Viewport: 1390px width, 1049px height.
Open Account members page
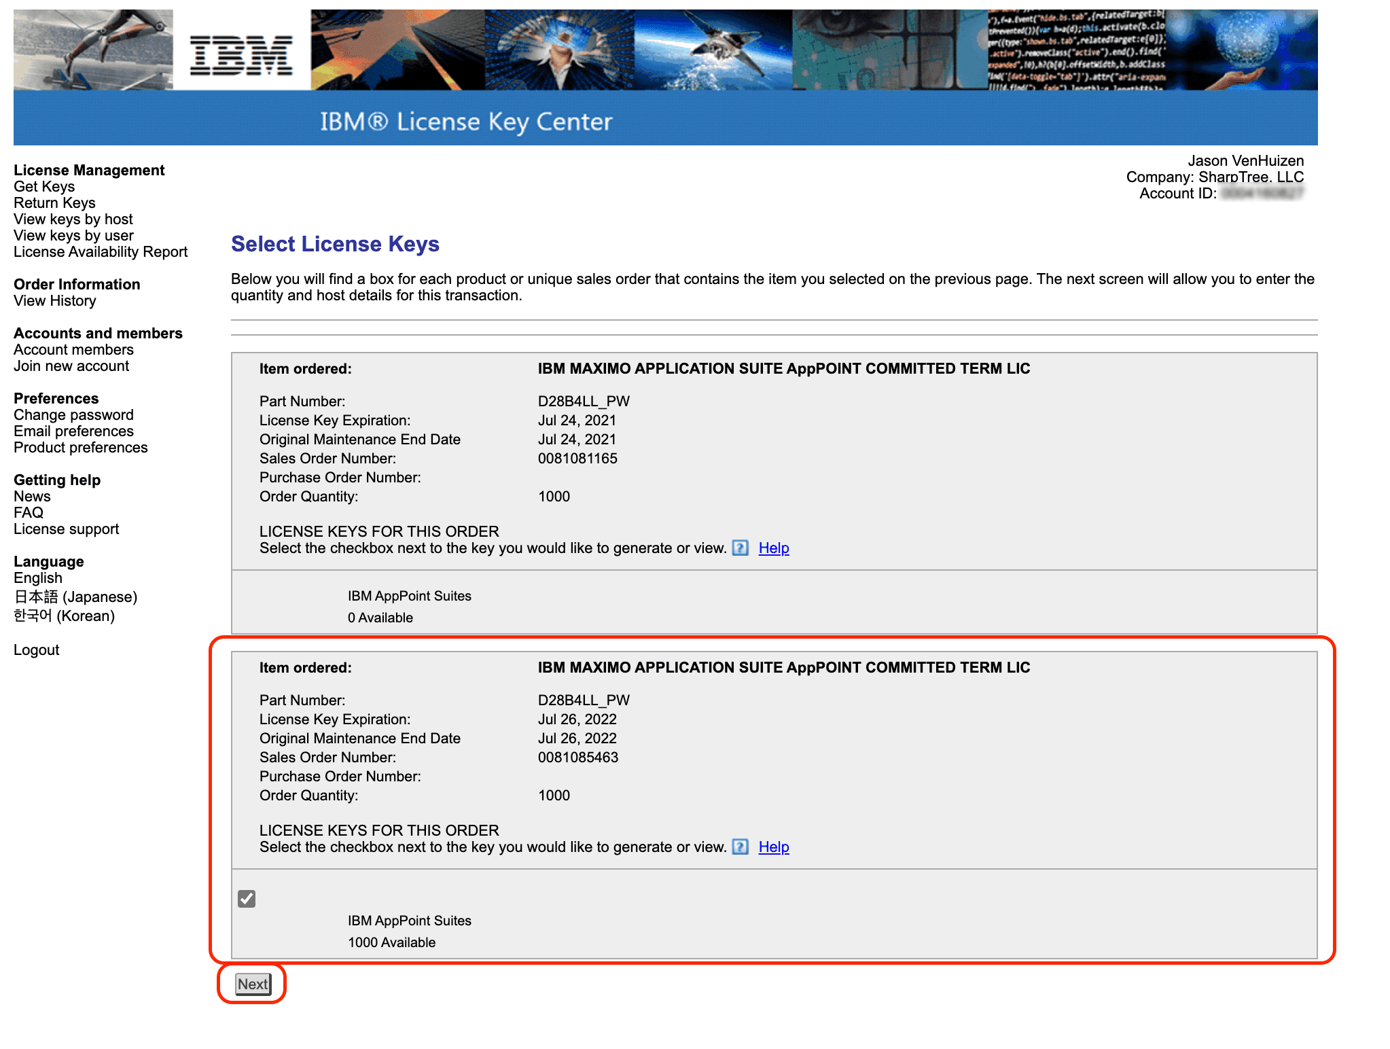tap(73, 349)
